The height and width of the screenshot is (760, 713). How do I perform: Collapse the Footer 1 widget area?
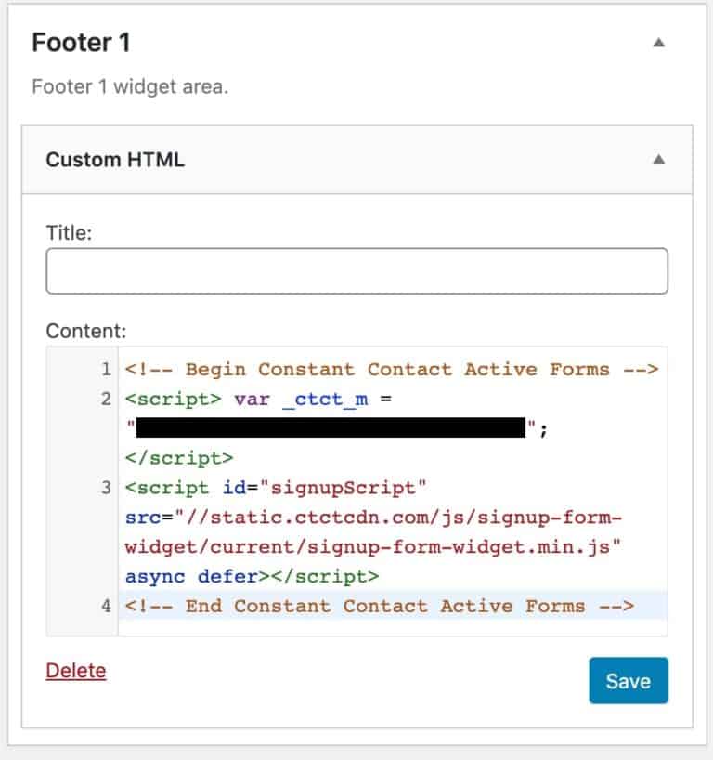[x=661, y=42]
